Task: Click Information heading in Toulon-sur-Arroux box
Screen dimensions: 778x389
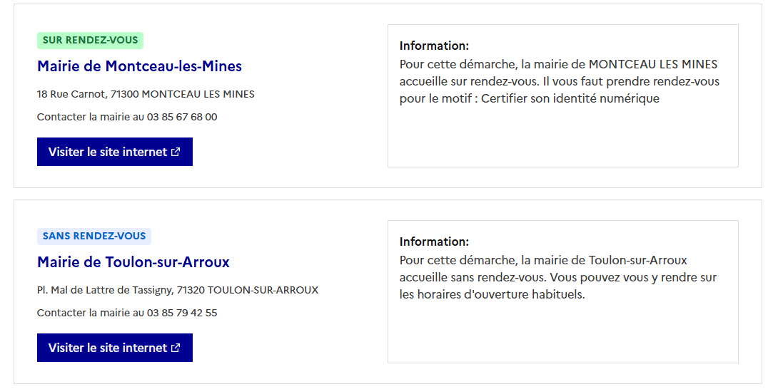Action: tap(434, 242)
